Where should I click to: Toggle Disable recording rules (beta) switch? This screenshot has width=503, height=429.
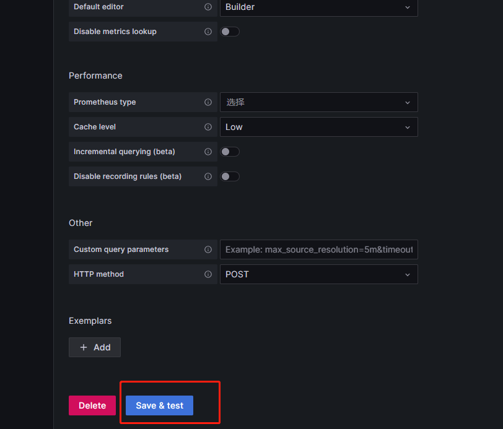click(x=230, y=176)
